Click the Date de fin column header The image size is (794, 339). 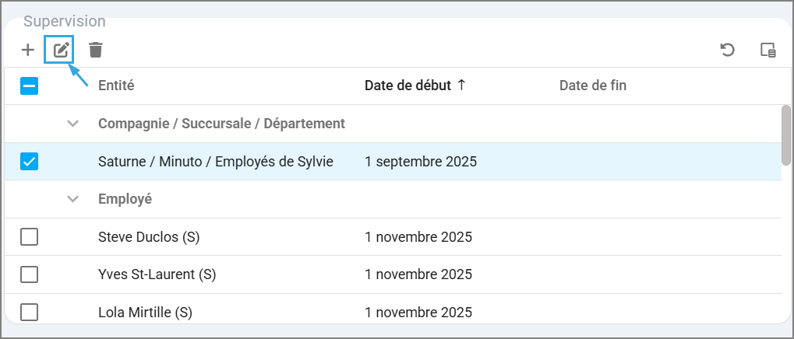(x=592, y=86)
